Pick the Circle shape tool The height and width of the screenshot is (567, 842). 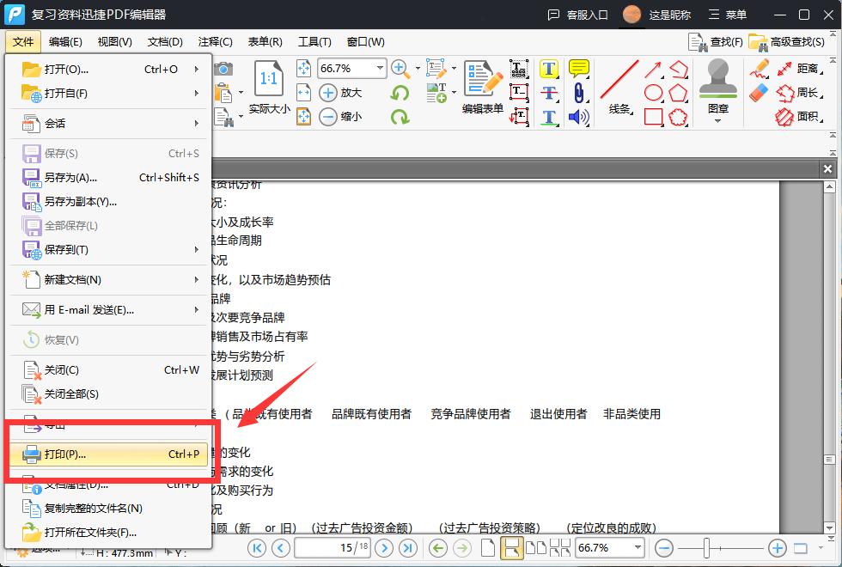tap(653, 90)
